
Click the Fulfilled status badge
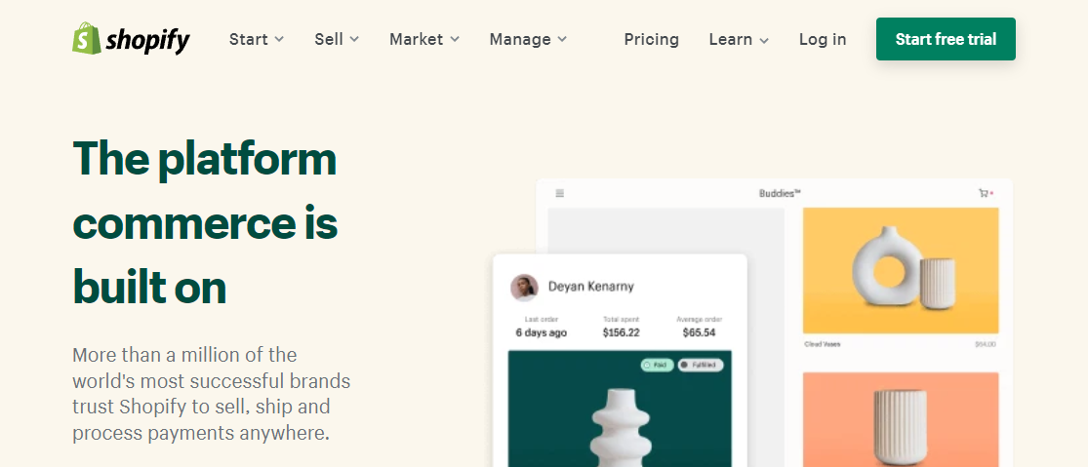pyautogui.click(x=701, y=365)
